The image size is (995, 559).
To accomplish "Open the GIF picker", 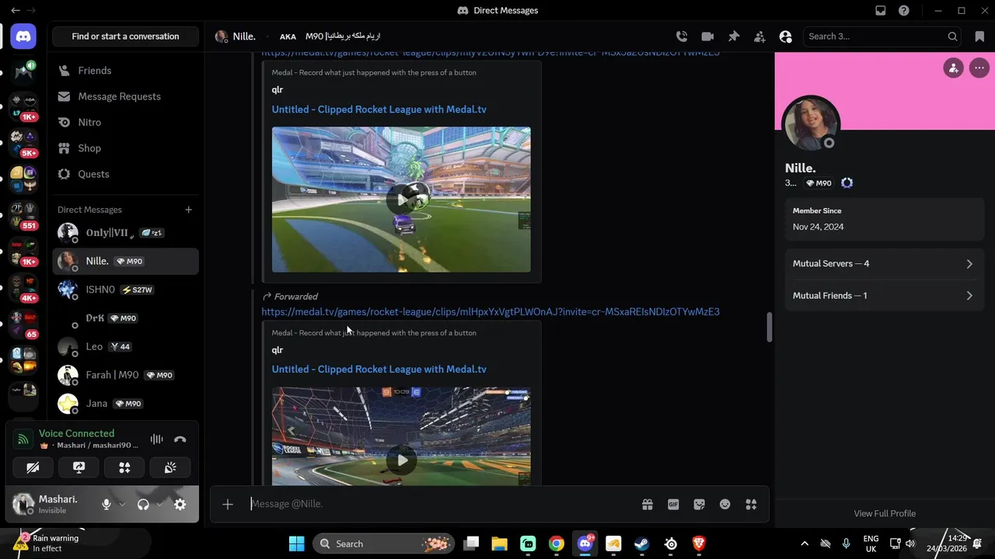I will (673, 505).
